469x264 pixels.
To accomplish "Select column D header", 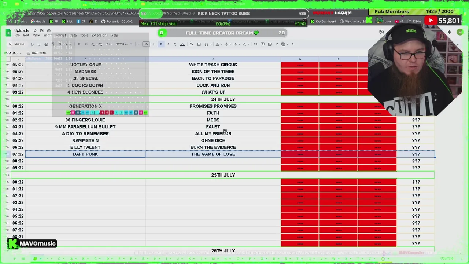I will pos(300,59).
